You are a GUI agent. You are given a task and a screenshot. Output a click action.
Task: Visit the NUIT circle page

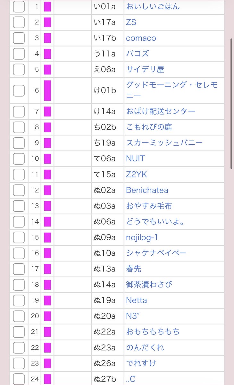135,158
